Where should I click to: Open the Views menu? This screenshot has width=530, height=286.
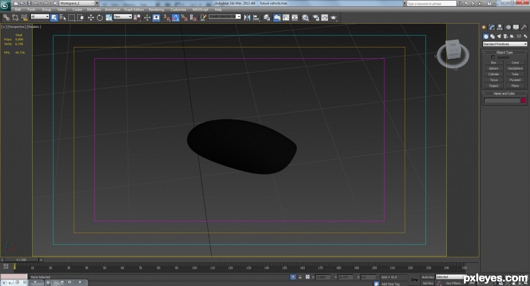[62, 9]
